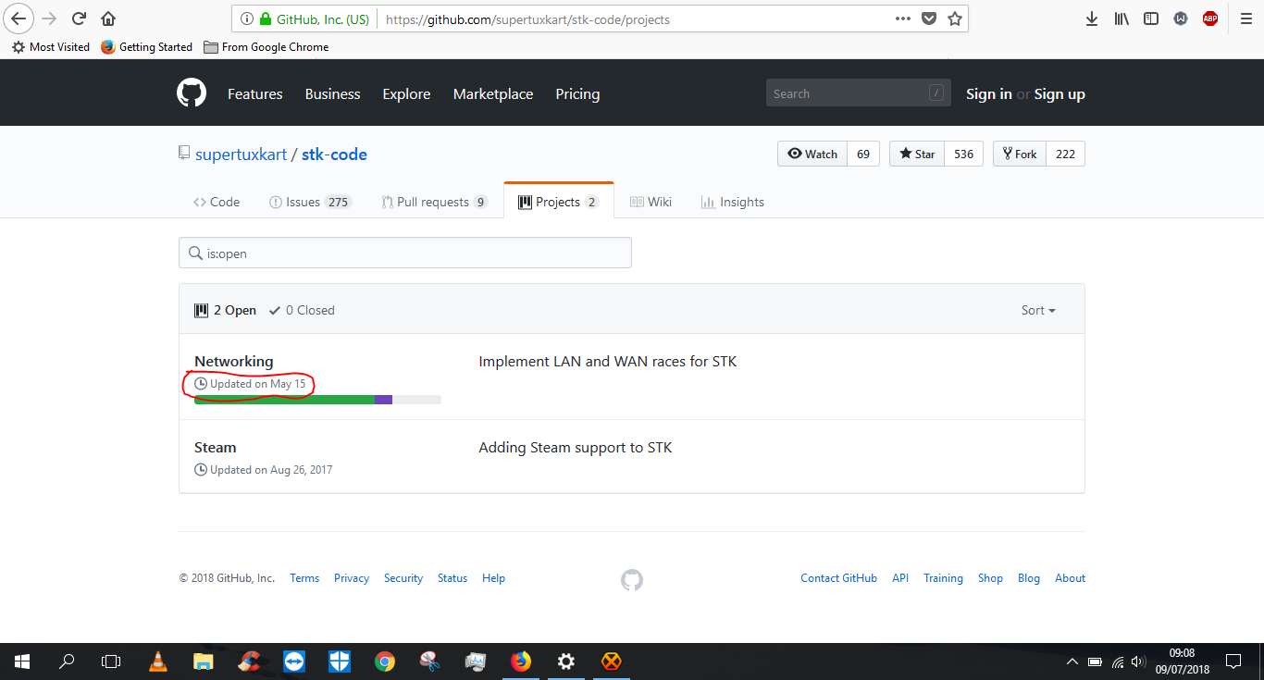Bookmark this page with star icon
Image resolution: width=1264 pixels, height=680 pixels.
955,19
